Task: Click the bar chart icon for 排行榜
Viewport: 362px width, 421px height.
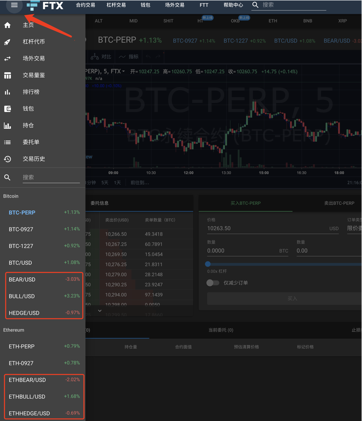Action: pos(8,92)
